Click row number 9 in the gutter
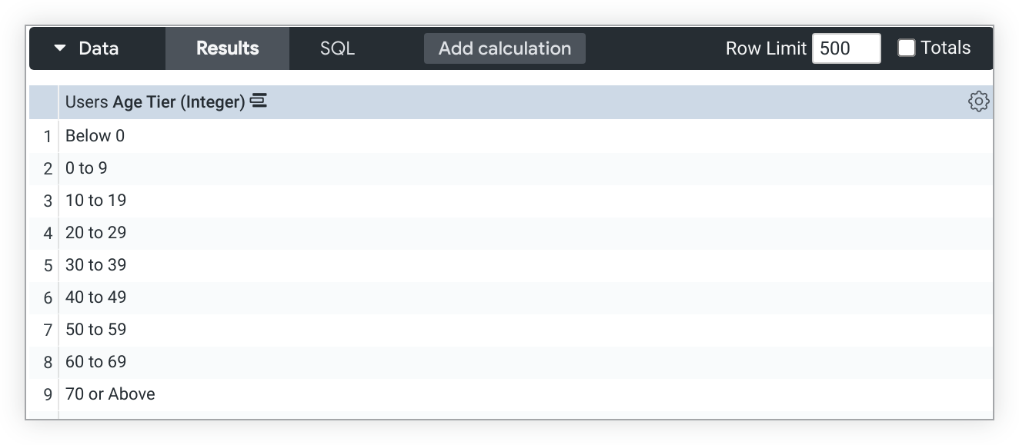Viewport: 1019px width, 445px height. click(47, 395)
